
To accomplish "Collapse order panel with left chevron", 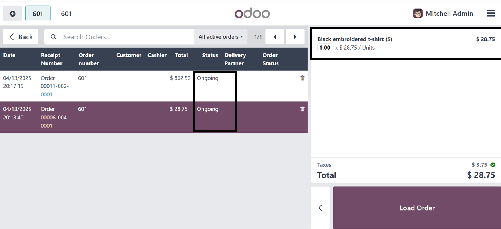I will pos(320,208).
